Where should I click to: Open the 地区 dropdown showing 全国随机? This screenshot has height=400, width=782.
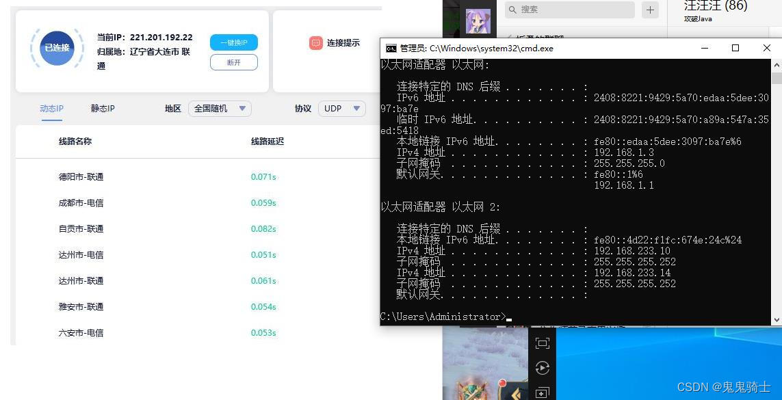pos(219,108)
